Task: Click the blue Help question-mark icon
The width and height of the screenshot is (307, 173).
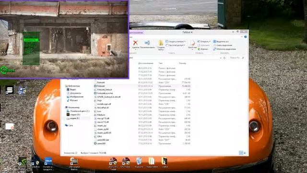Action: pyautogui.click(x=245, y=37)
